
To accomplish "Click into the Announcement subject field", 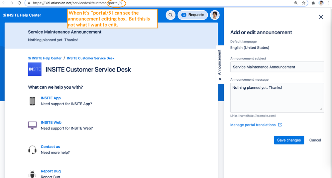I will 277,67.
